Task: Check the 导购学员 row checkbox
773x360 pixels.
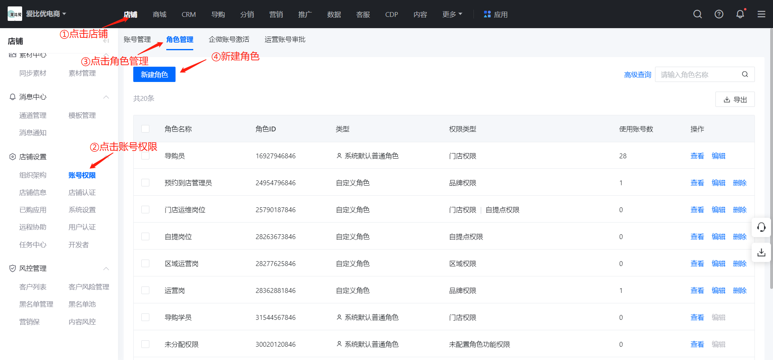Action: pyautogui.click(x=145, y=317)
